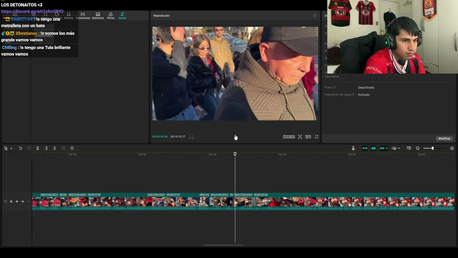
Task: Click the Xbvstianss username in chat
Action: click(x=26, y=33)
